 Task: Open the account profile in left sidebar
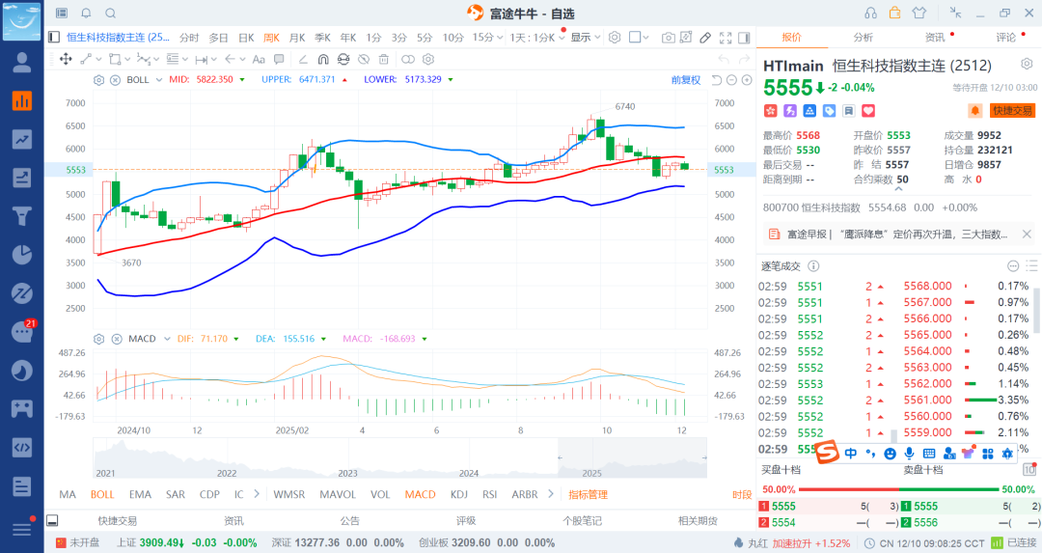(x=22, y=63)
